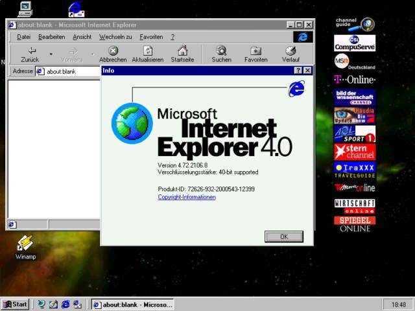Select the Winamp desktop shortcut
Viewport: 415px width, 311px height.
25,248
